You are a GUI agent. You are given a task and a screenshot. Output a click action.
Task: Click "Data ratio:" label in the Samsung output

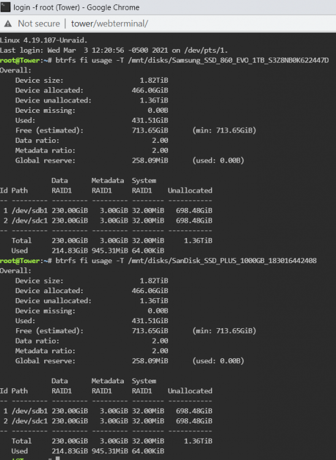coord(37,140)
